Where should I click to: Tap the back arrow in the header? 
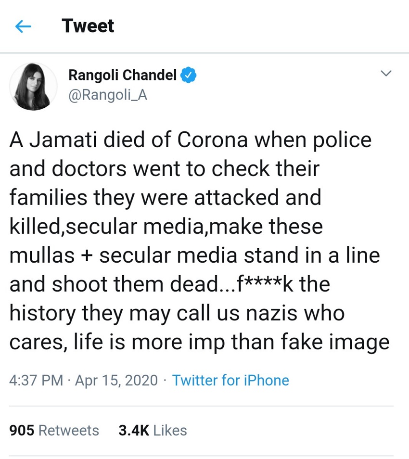(23, 26)
